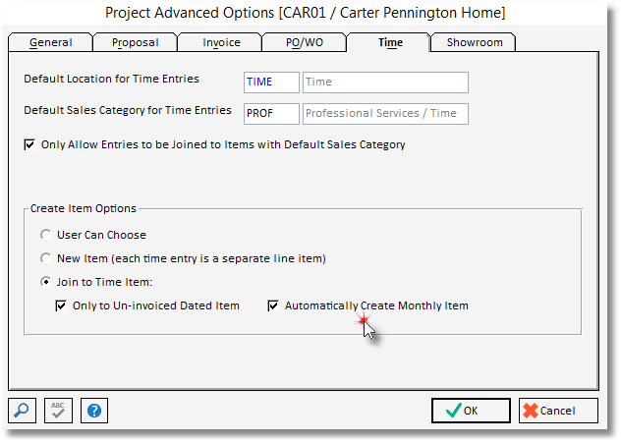Click the TIME default location code field
The height and width of the screenshot is (443, 621).
(271, 83)
